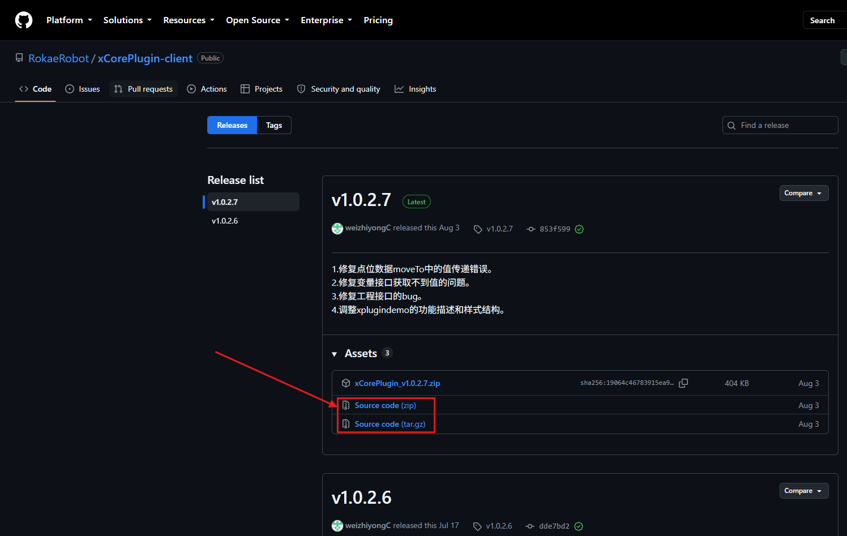Screen dimensions: 847x536
Task: Click the commit icon beside 853f599
Action: coord(531,229)
